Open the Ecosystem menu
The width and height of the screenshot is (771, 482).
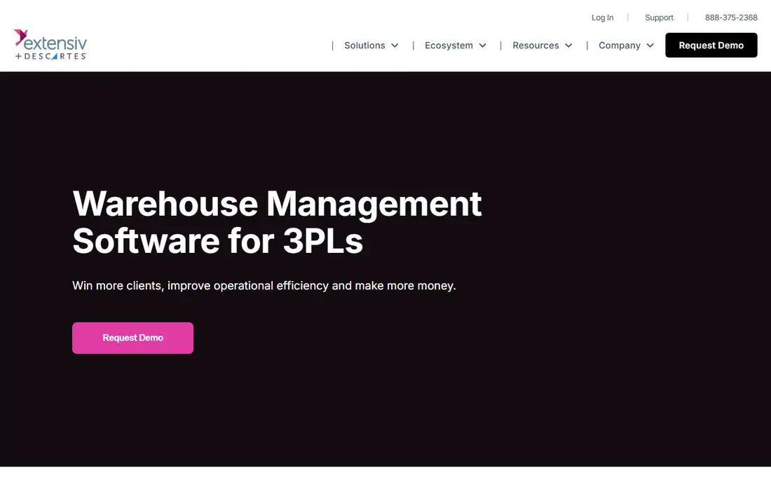tap(449, 46)
